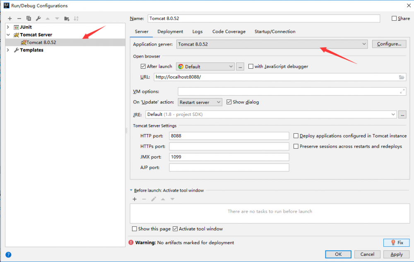Remove a before launch task
The height and width of the screenshot is (262, 414).
pos(144,199)
